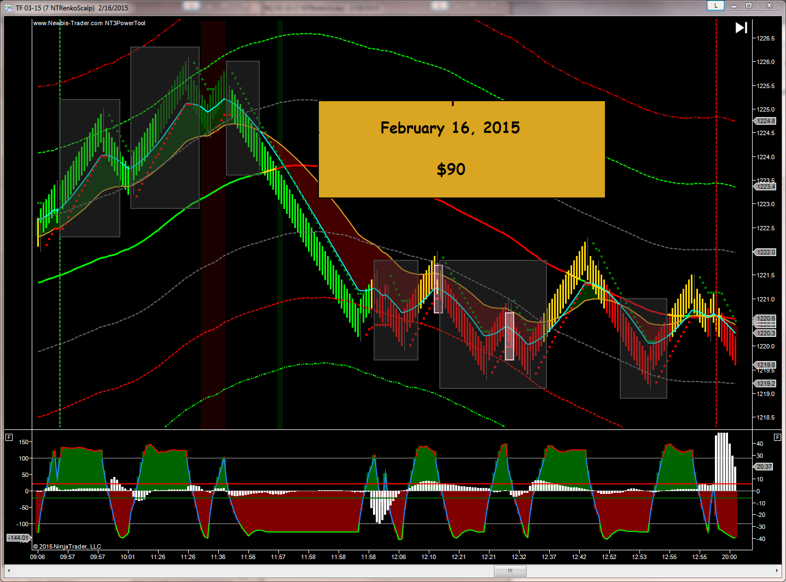Click the '$90' text in the gold box
Viewport: 786px width, 582px height.
click(x=451, y=170)
